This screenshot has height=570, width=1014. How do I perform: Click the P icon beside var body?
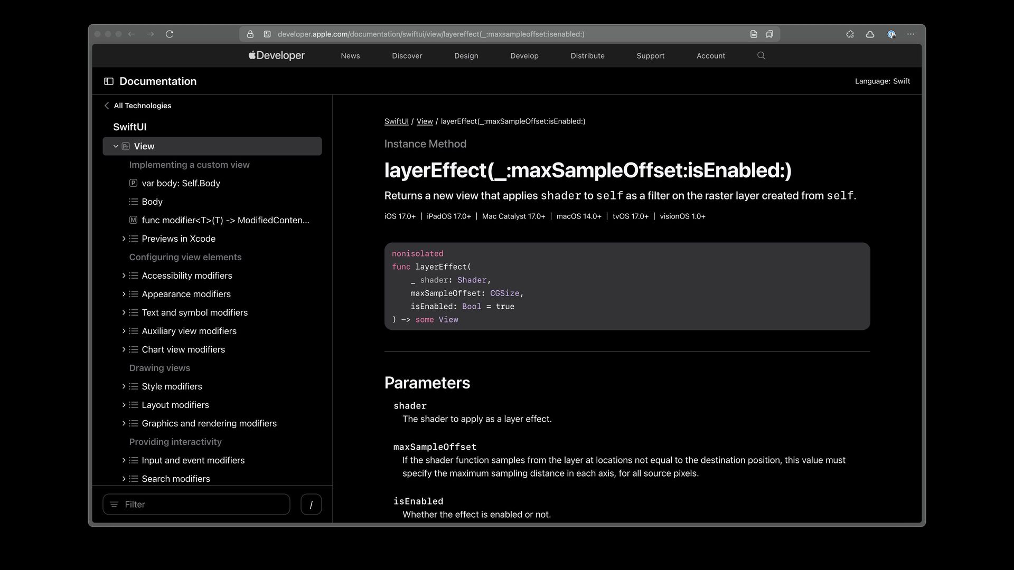click(x=133, y=183)
